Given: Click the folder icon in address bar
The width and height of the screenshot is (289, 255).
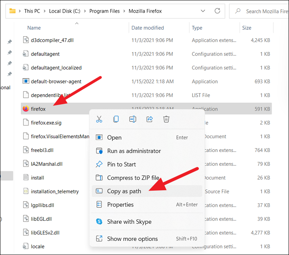Looking at the screenshot, I should (x=12, y=11).
